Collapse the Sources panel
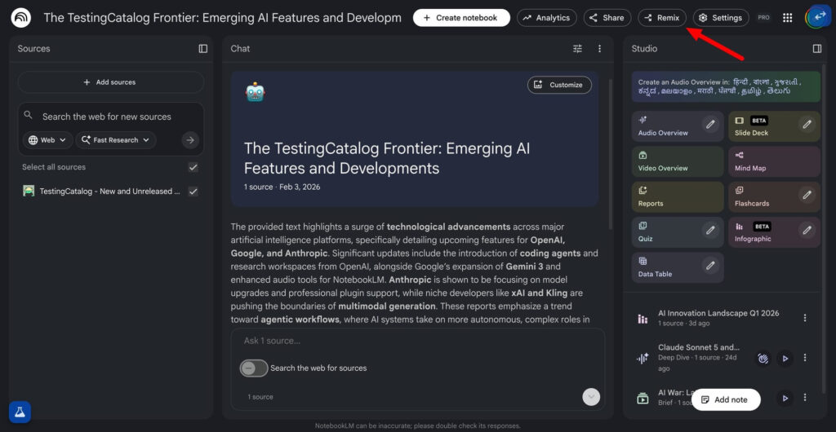The width and height of the screenshot is (836, 432). coord(203,49)
